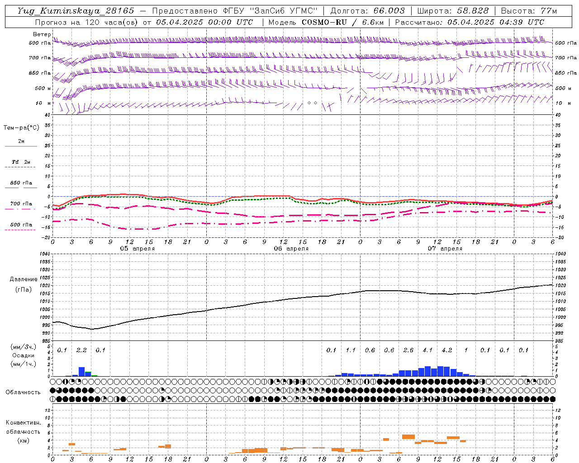Select the '500 м' wind level label on left
The width and height of the screenshot is (579, 463).
point(43,88)
